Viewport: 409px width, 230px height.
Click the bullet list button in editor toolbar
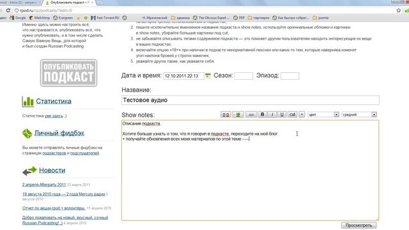302,114
